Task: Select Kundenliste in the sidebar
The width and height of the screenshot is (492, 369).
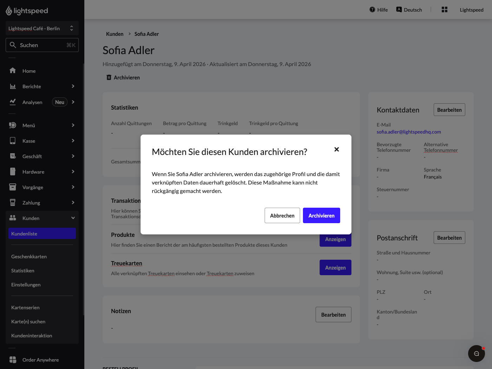Action: coord(42,233)
